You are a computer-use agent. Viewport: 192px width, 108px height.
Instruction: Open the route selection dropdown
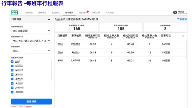31,51
